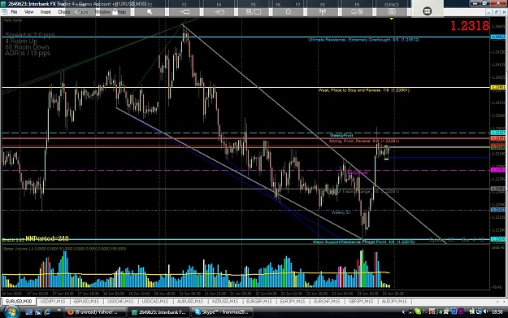This screenshot has height=318, width=508.
Task: Open the Windows Start menu orb
Action: pyautogui.click(x=11, y=311)
